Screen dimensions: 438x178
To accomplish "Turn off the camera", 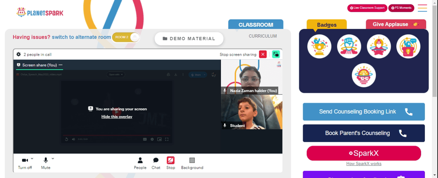I will [x=25, y=163].
